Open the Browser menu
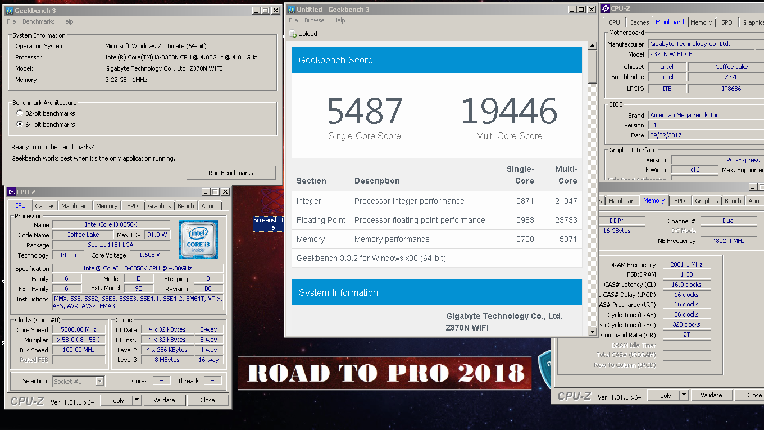Image resolution: width=764 pixels, height=431 pixels. [315, 20]
